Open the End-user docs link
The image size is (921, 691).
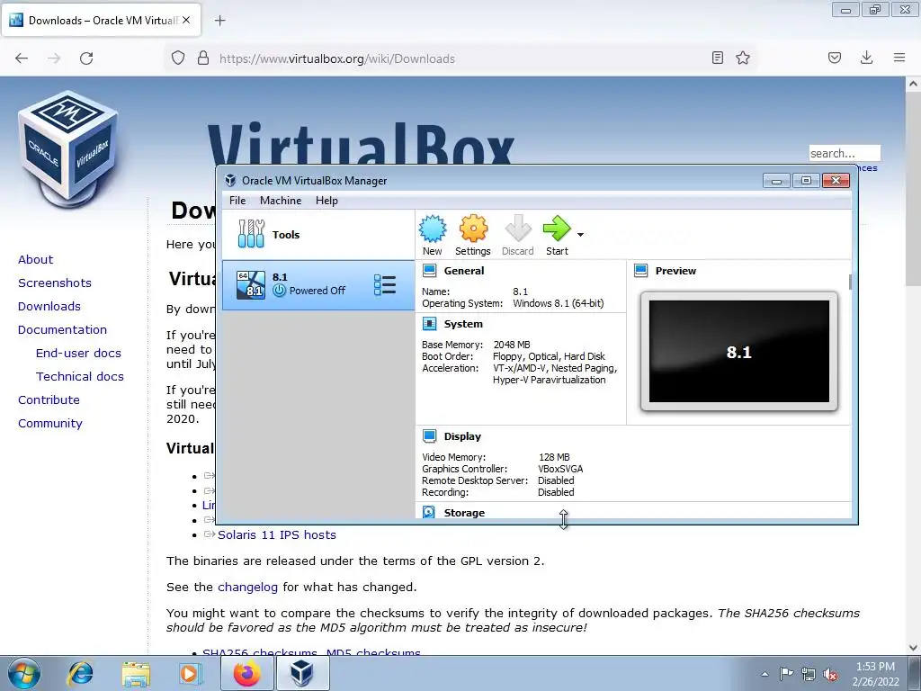[x=78, y=353]
